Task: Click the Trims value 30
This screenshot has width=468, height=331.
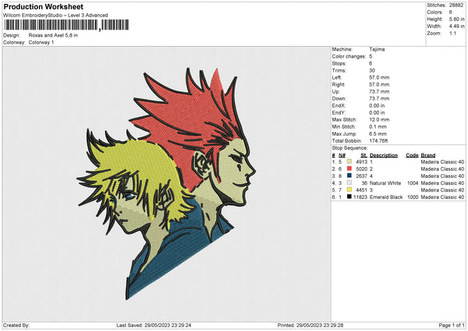Action: [x=372, y=70]
